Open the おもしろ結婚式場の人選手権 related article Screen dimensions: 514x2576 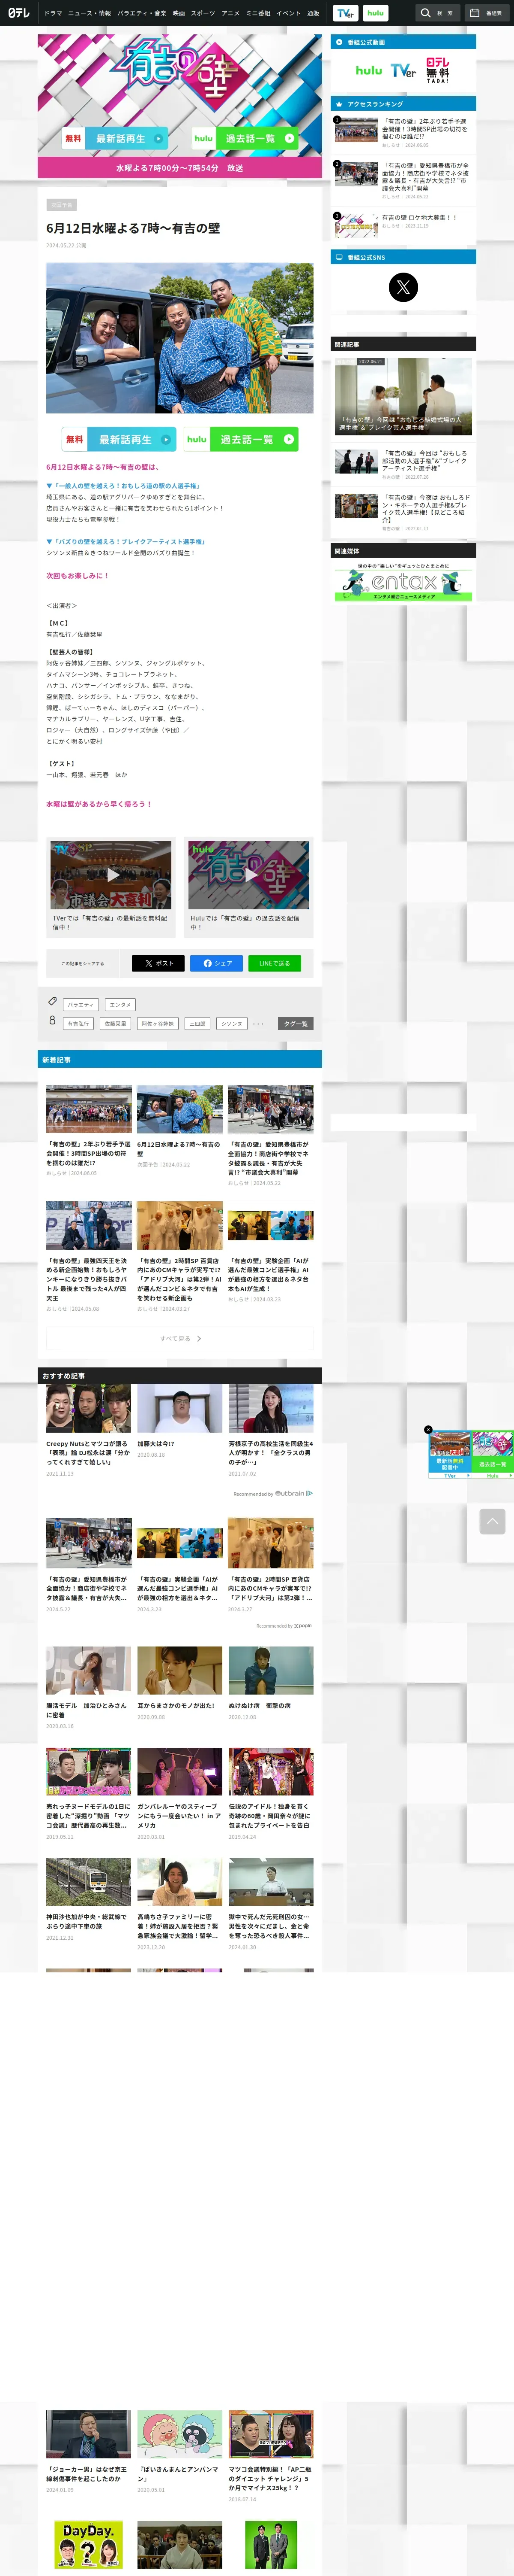pos(403,396)
